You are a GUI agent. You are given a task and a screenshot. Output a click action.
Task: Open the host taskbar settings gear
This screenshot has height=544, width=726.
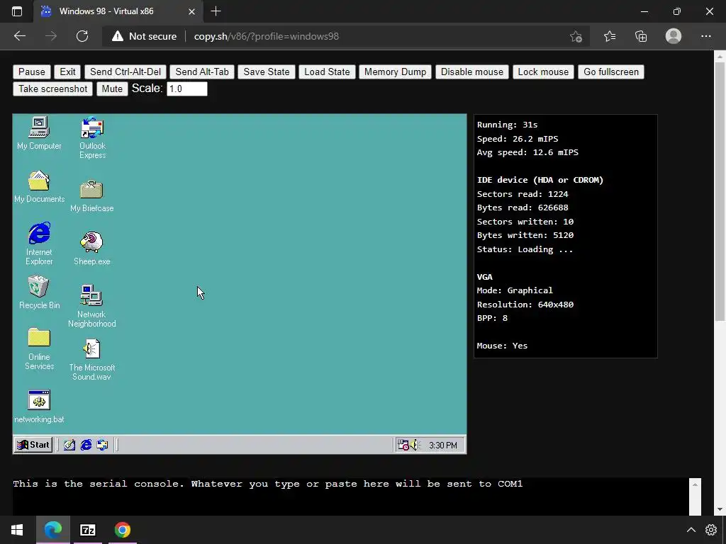click(x=711, y=530)
